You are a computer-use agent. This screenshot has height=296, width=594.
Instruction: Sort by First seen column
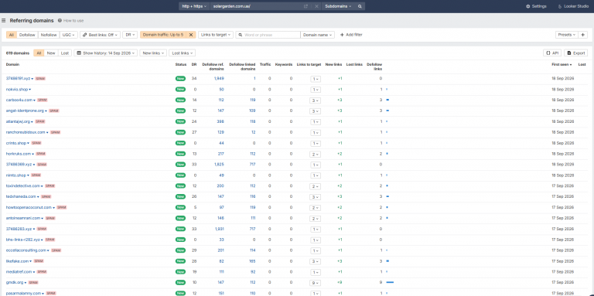click(562, 64)
